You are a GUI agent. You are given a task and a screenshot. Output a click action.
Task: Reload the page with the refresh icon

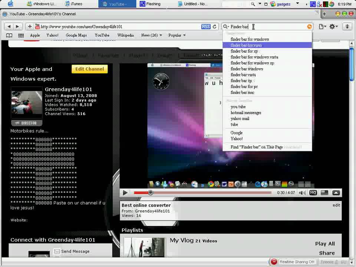215,27
